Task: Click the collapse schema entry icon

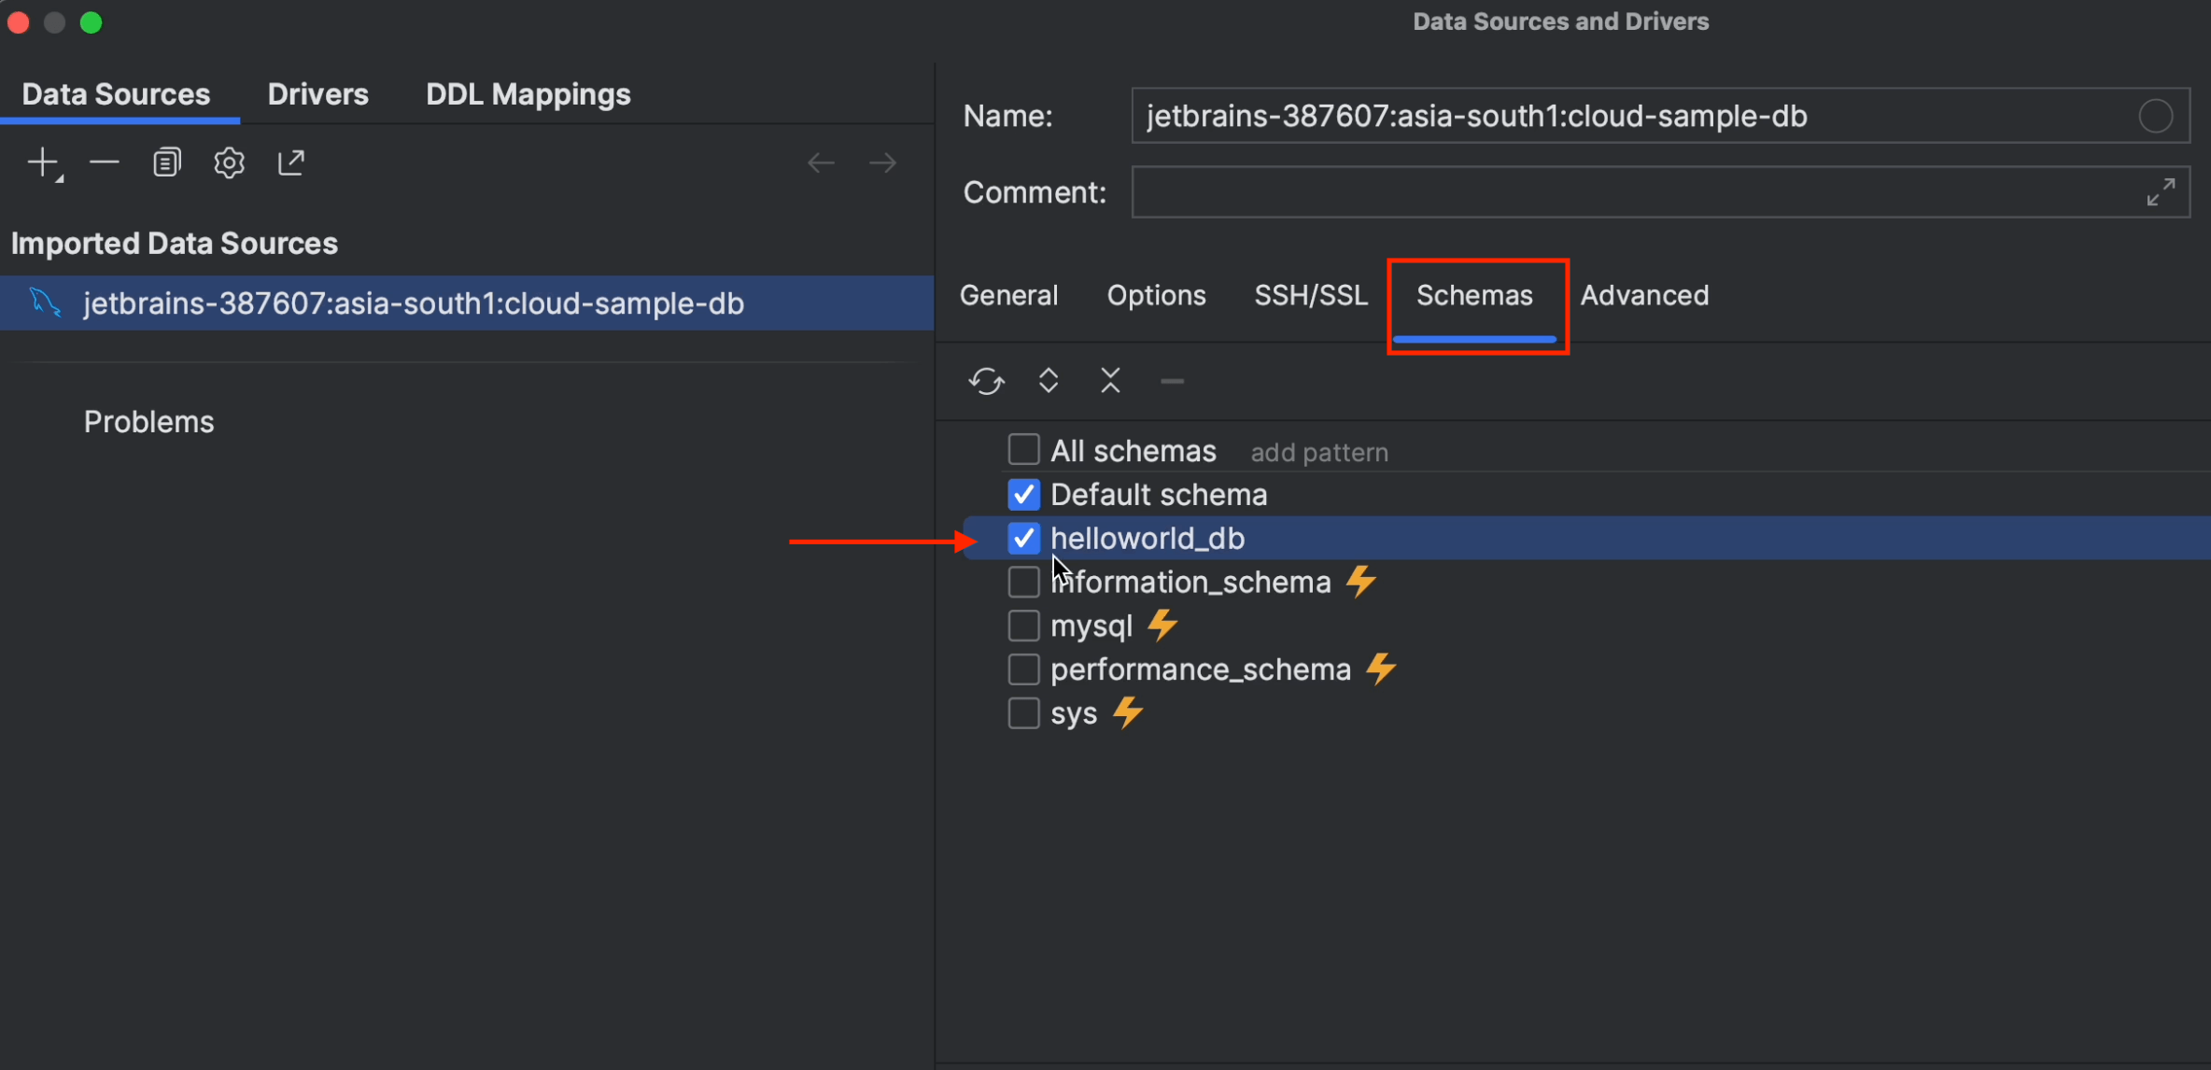Action: pyautogui.click(x=1113, y=381)
